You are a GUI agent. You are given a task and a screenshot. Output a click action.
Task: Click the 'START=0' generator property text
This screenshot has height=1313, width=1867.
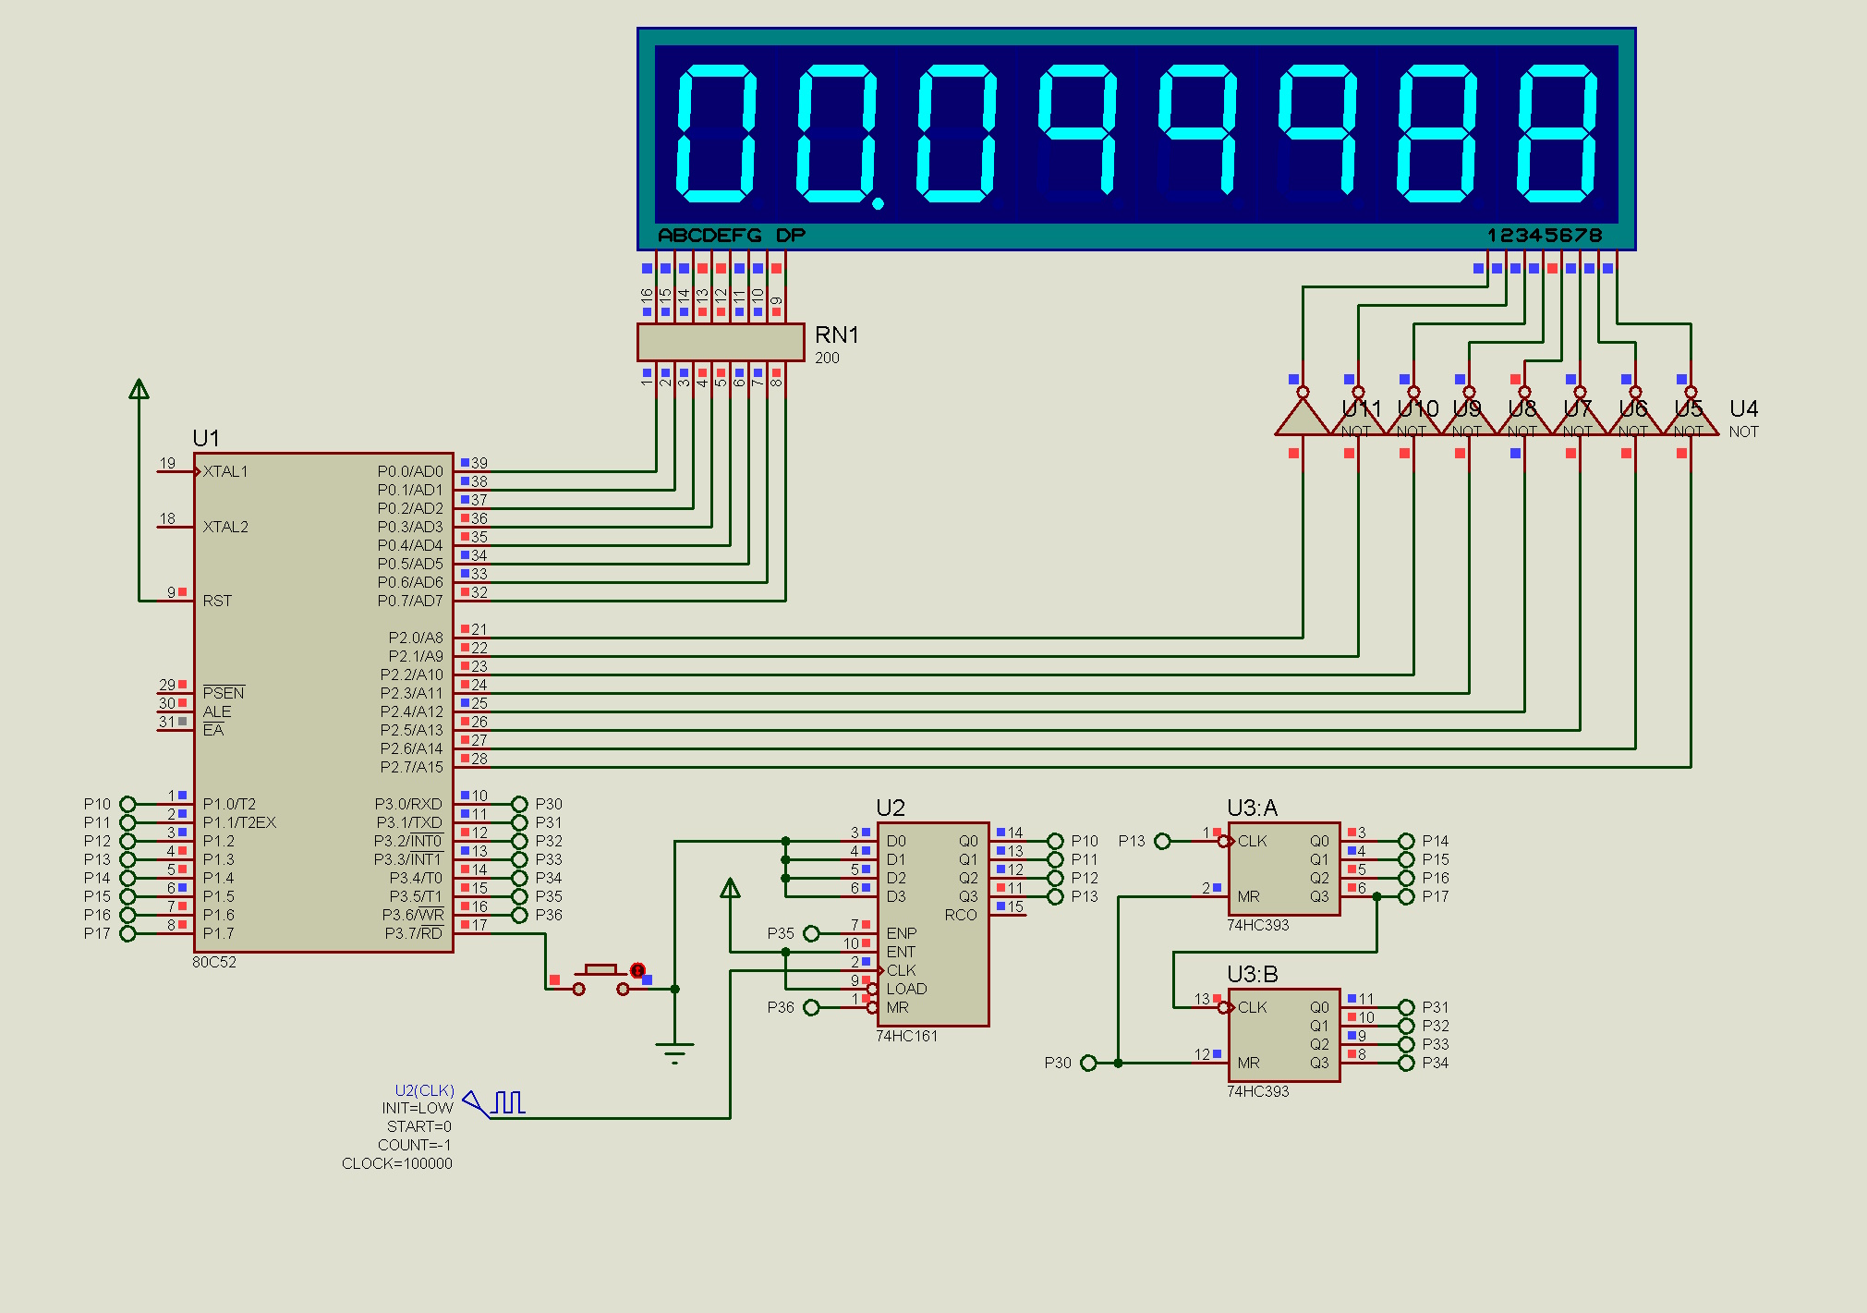tap(419, 1126)
